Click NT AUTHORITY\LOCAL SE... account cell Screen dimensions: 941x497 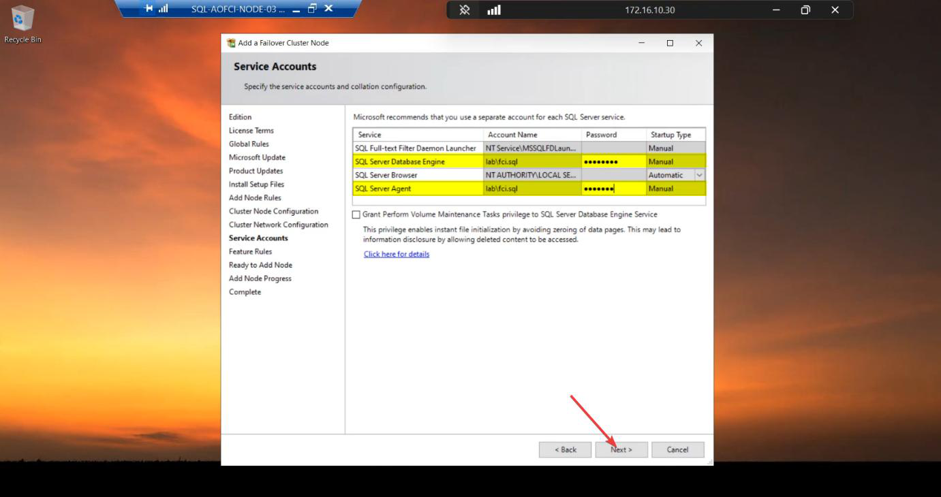coord(532,175)
